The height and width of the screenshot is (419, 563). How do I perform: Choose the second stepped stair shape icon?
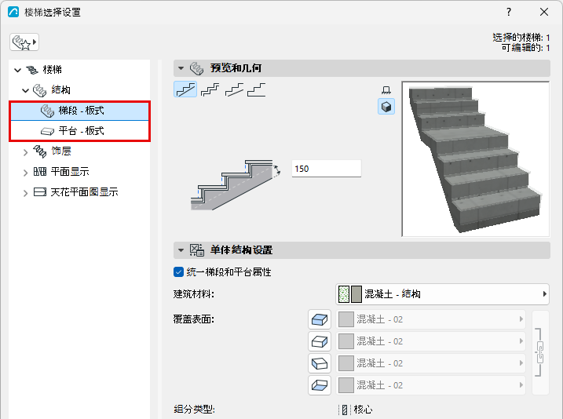pos(210,89)
